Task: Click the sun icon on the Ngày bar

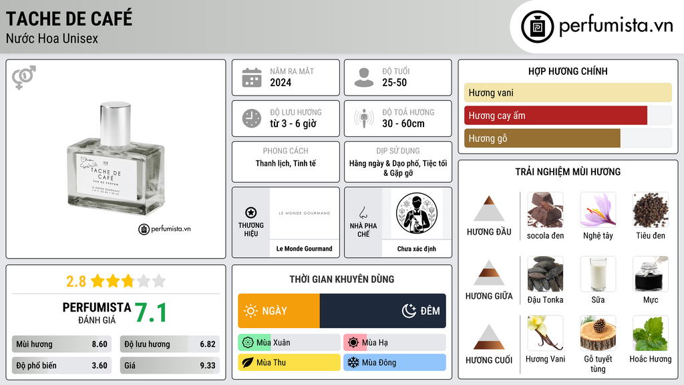Action: tap(251, 311)
